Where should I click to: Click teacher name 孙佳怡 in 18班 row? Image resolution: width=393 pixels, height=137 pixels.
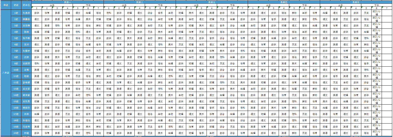[26, 120]
